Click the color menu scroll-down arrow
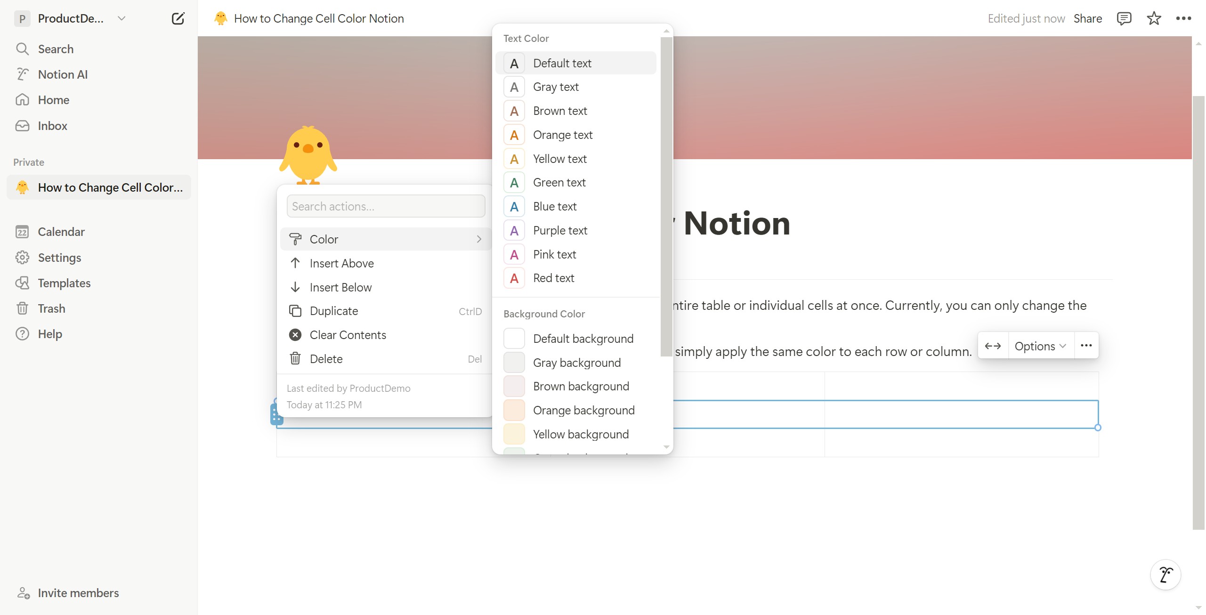Viewport: 1206px width, 615px height. pos(666,447)
